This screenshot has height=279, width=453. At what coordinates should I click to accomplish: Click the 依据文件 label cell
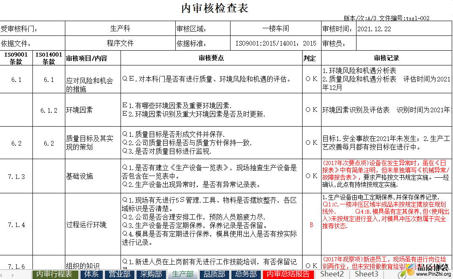(32, 43)
